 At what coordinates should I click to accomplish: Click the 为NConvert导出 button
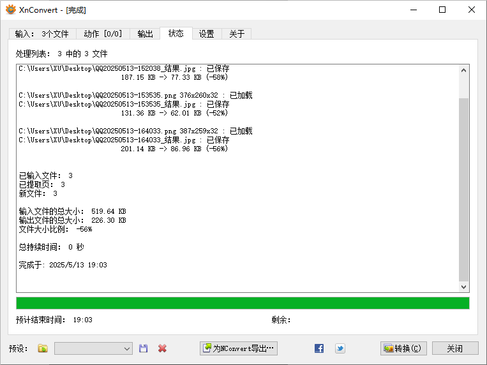[x=239, y=348]
